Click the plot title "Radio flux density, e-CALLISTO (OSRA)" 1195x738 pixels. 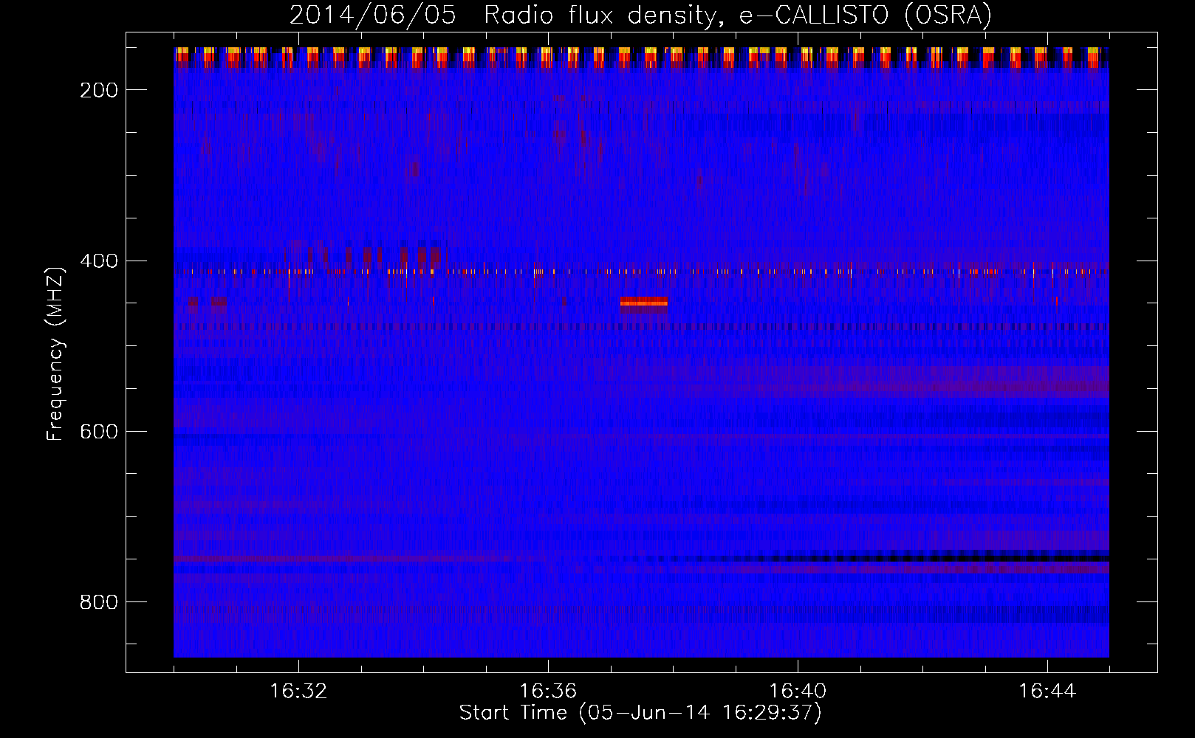738,15
